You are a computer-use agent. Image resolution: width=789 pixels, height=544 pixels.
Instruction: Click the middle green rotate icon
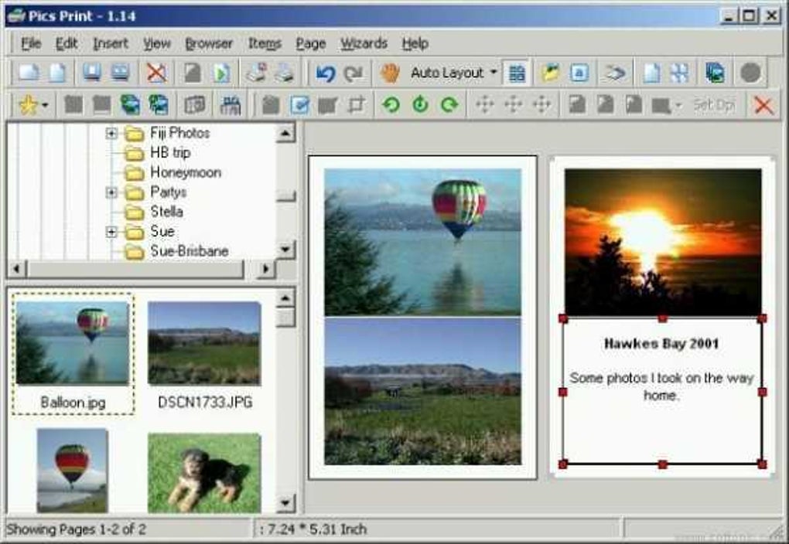(420, 105)
